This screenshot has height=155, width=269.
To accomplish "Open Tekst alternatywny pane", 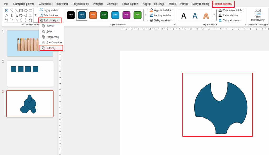I will point(257,15).
